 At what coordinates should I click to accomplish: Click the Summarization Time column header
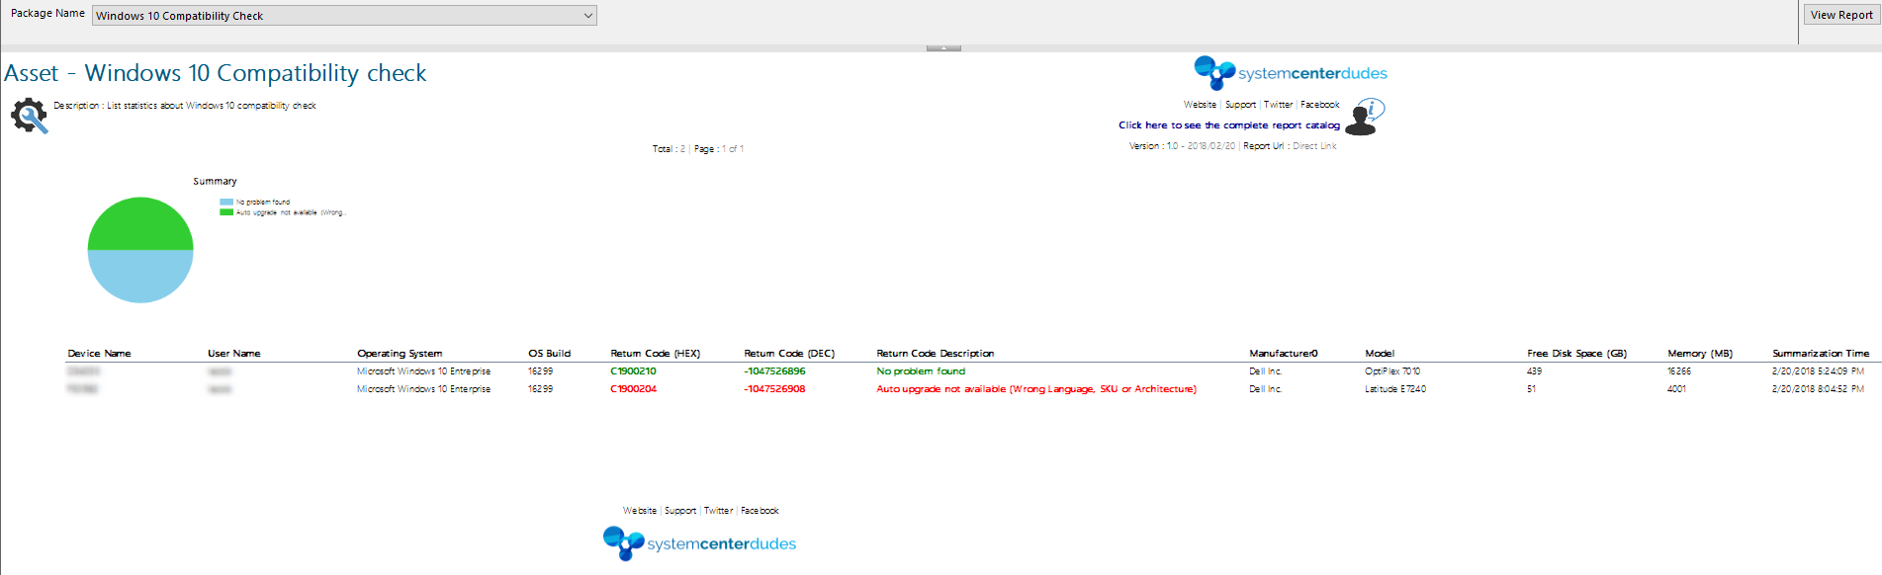pyautogui.click(x=1821, y=354)
